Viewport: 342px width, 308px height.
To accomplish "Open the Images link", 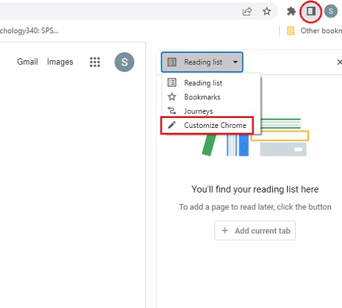I will 60,62.
